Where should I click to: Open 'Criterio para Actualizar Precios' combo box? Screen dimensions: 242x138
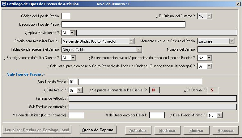point(131,41)
